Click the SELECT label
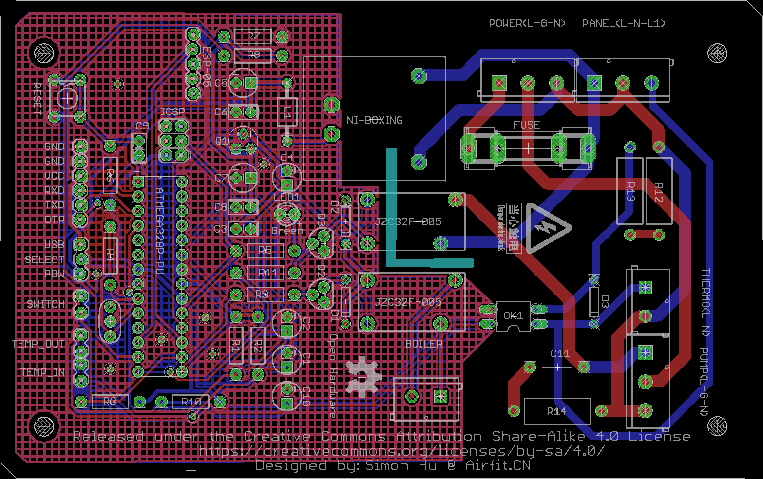The width and height of the screenshot is (763, 479). tap(44, 260)
